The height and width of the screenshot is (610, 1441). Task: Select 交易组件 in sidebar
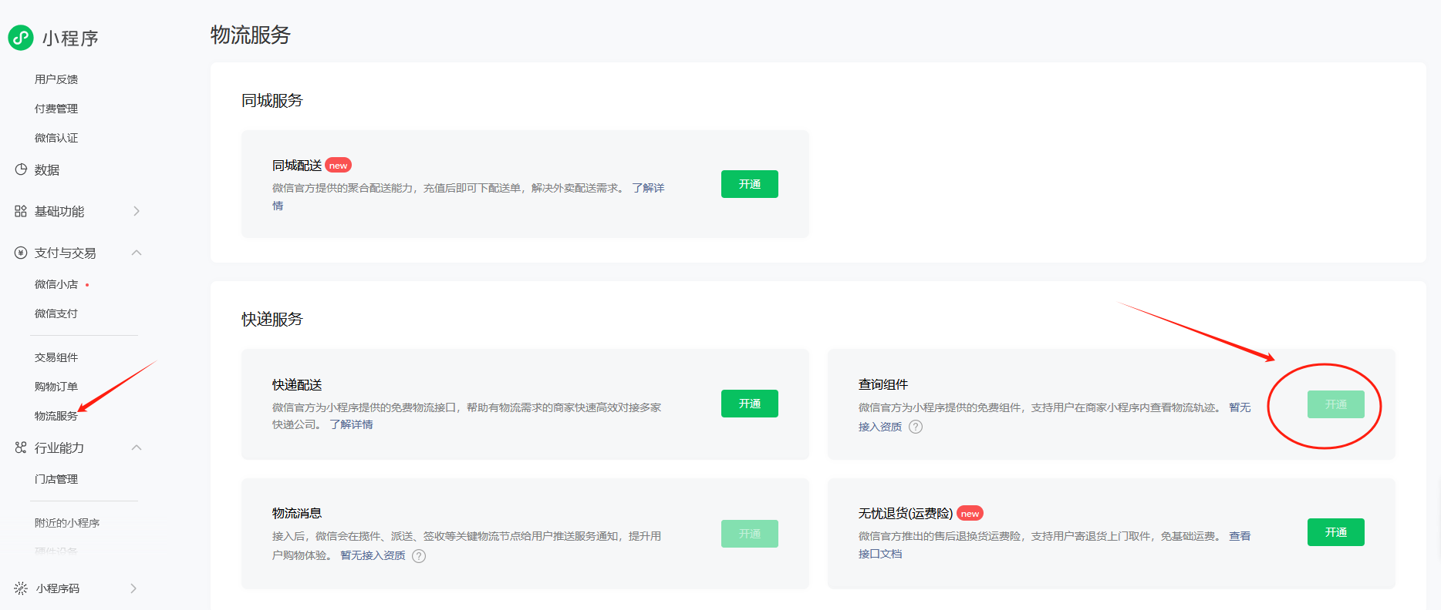[56, 357]
